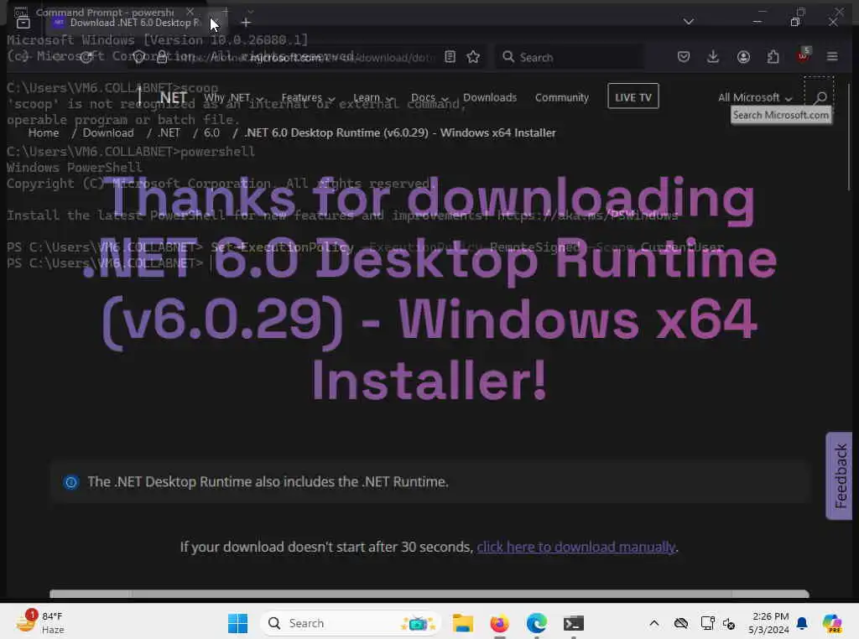Click the page horizontal scrollbar

pyautogui.click(x=429, y=594)
